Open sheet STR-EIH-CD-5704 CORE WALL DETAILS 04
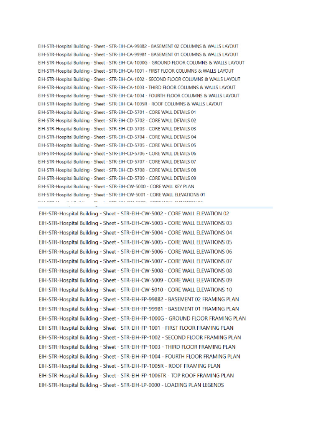The width and height of the screenshot is (321, 428). point(117,137)
